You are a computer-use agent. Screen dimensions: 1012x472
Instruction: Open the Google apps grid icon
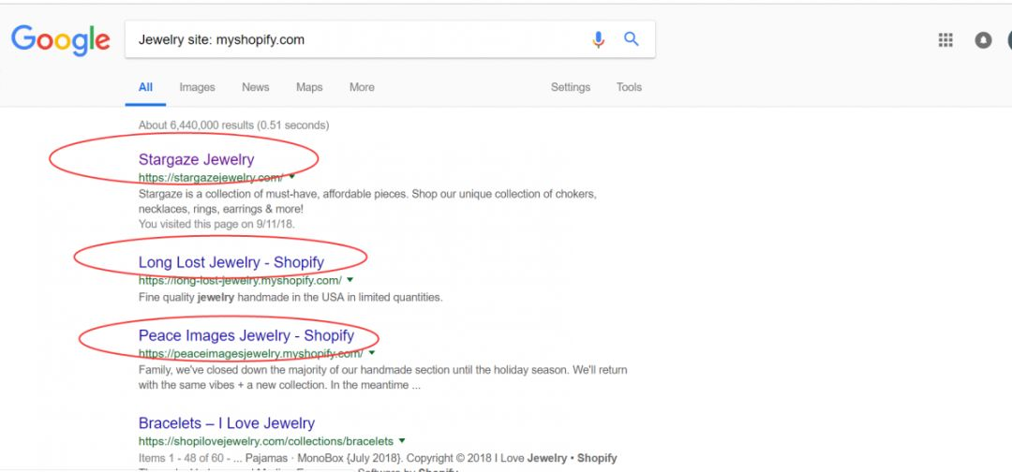click(x=945, y=40)
